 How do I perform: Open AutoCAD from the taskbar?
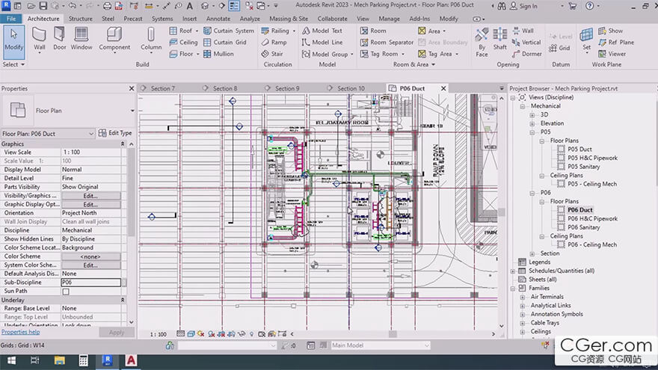(x=132, y=361)
